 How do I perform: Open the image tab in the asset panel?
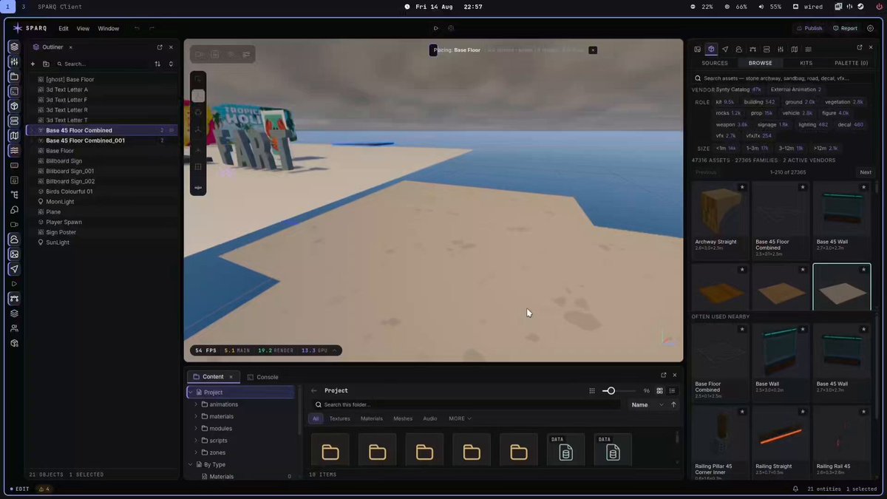tap(697, 50)
